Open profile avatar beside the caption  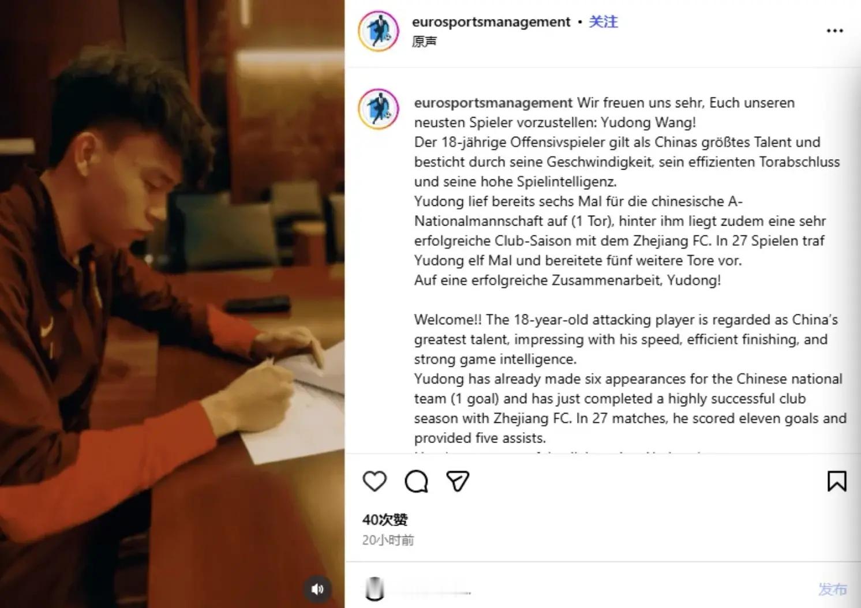pyautogui.click(x=379, y=109)
